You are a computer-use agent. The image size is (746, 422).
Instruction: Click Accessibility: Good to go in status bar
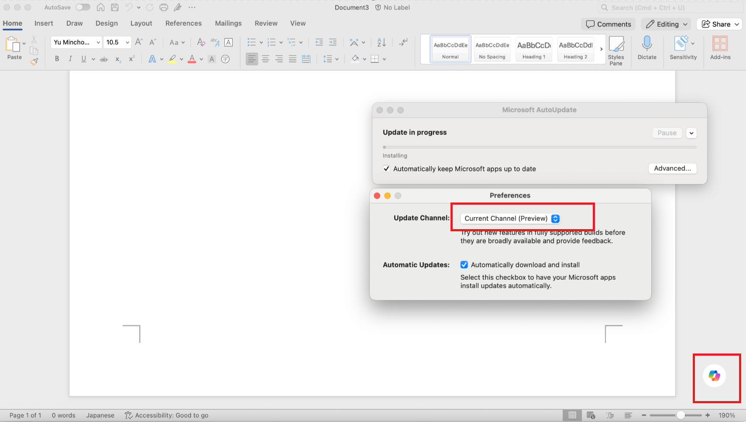coord(166,415)
